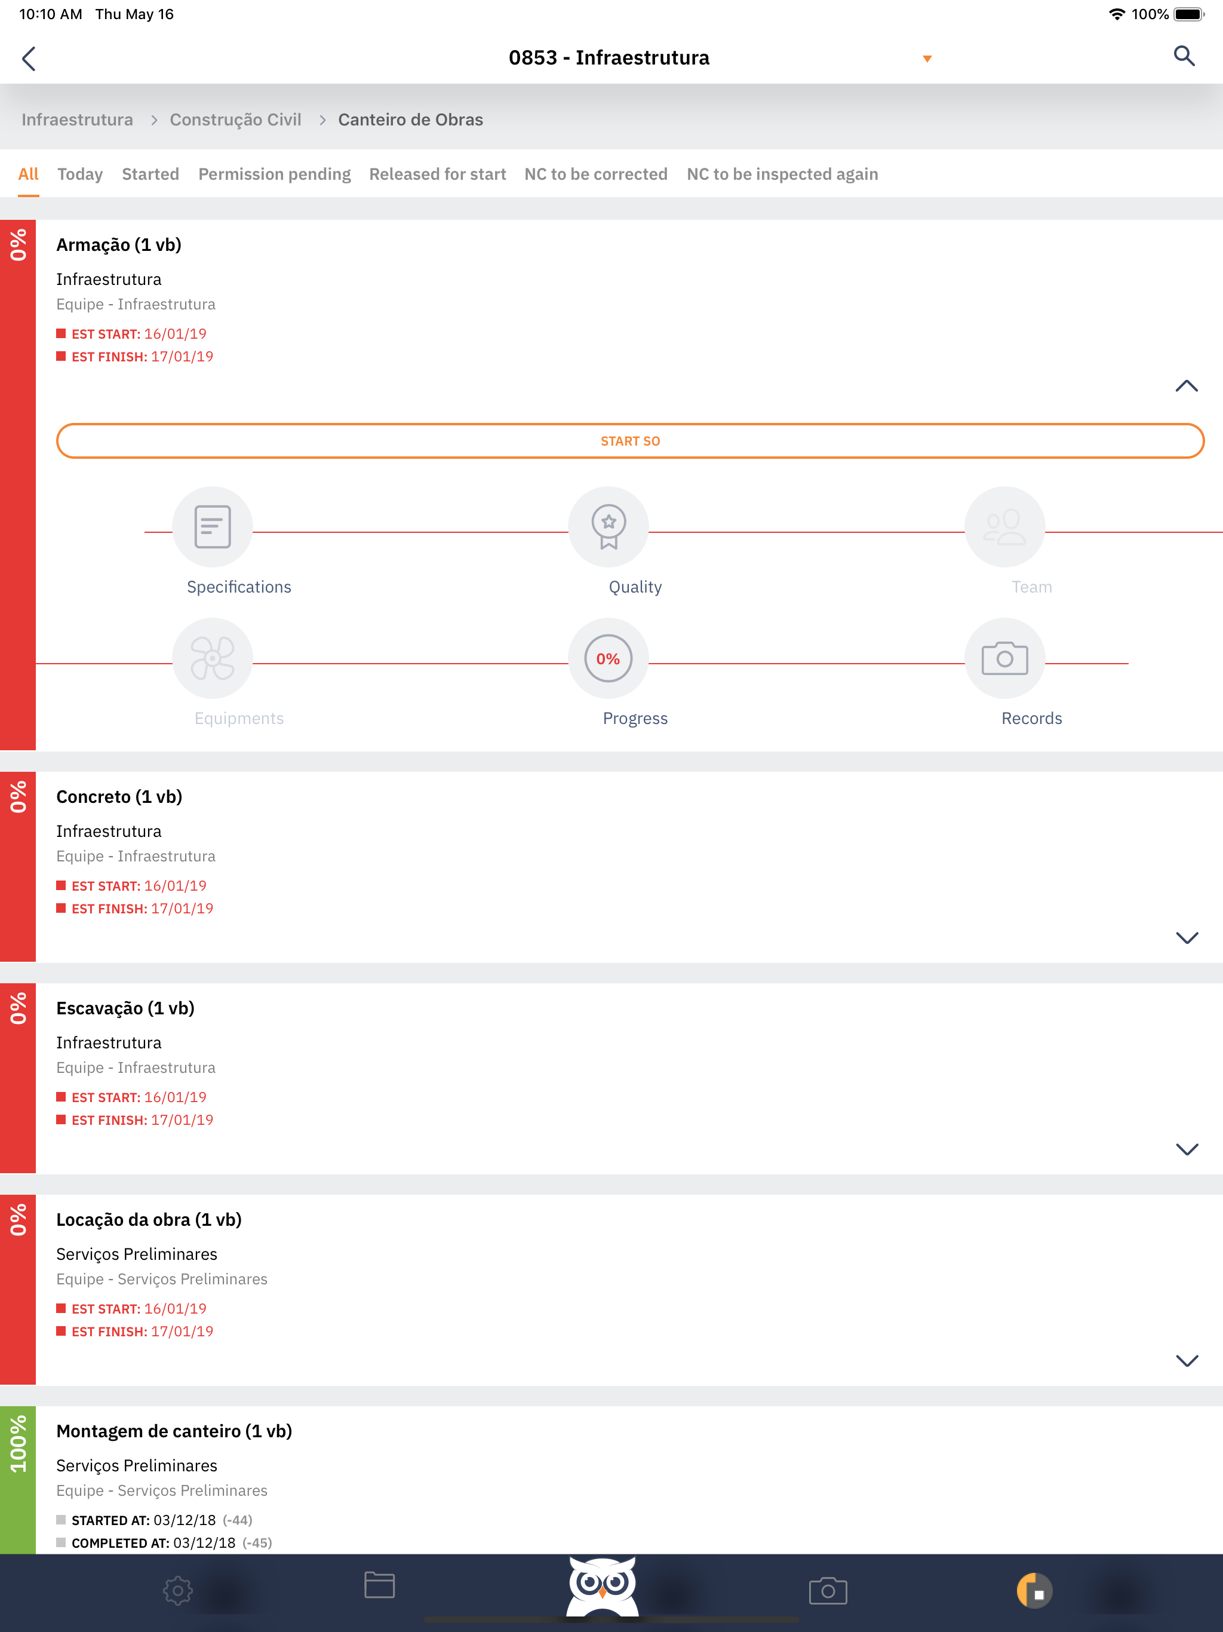The height and width of the screenshot is (1632, 1223).
Task: Open the Specifications icon
Action: [x=213, y=527]
